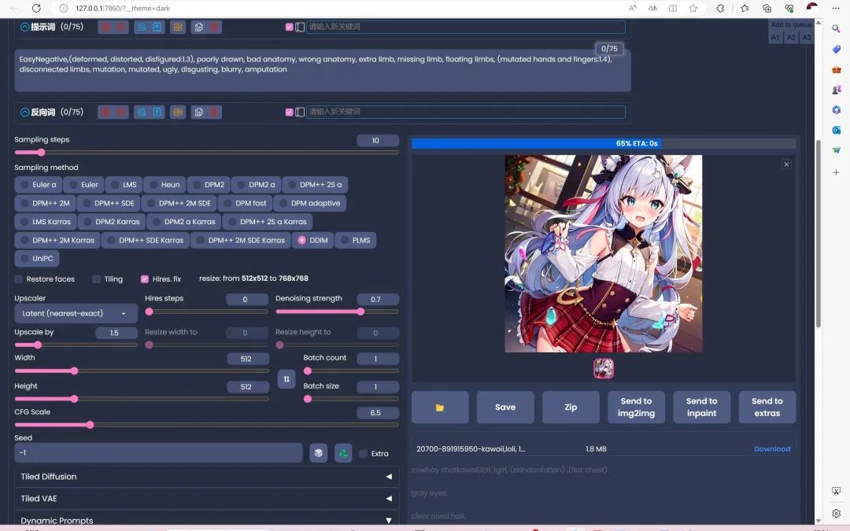
Task: Toggle the pink checkbox beside 提示词 keyword field
Action: tap(290, 27)
